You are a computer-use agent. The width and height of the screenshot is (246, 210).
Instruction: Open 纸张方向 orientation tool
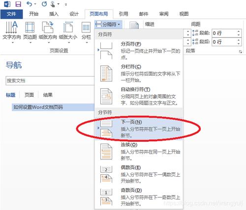point(48,30)
